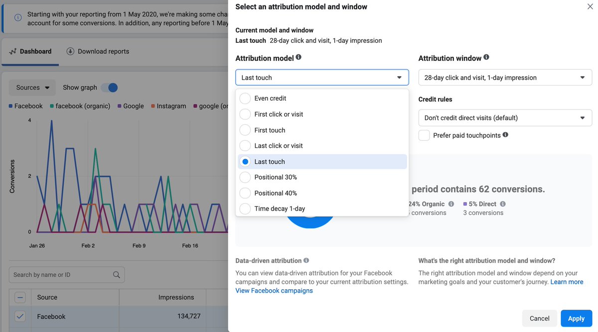Close the attribution model dialog
598x332 pixels.
[x=590, y=6]
